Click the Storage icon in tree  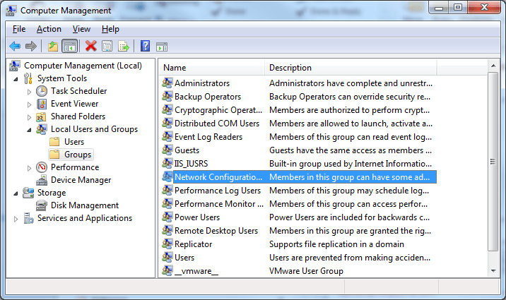(28, 193)
